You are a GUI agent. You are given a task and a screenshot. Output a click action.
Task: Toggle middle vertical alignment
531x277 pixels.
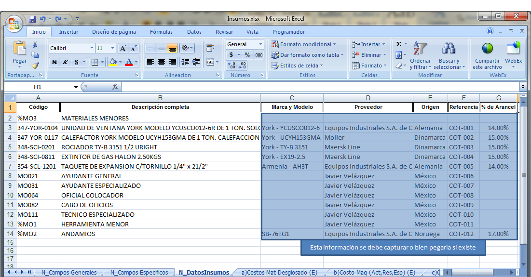[162, 48]
